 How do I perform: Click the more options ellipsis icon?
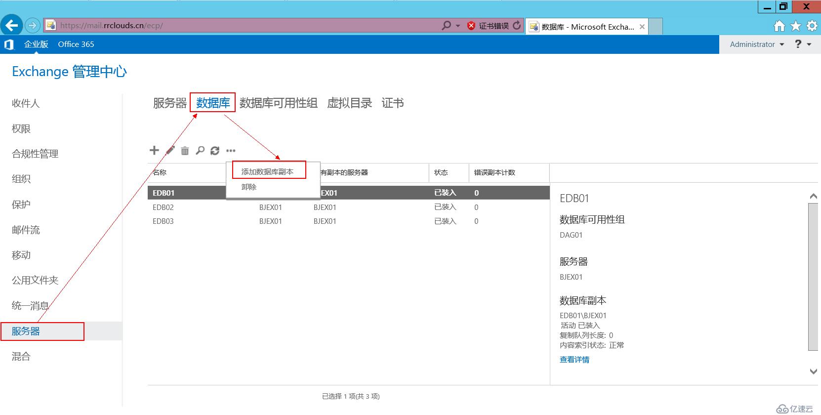tap(231, 151)
